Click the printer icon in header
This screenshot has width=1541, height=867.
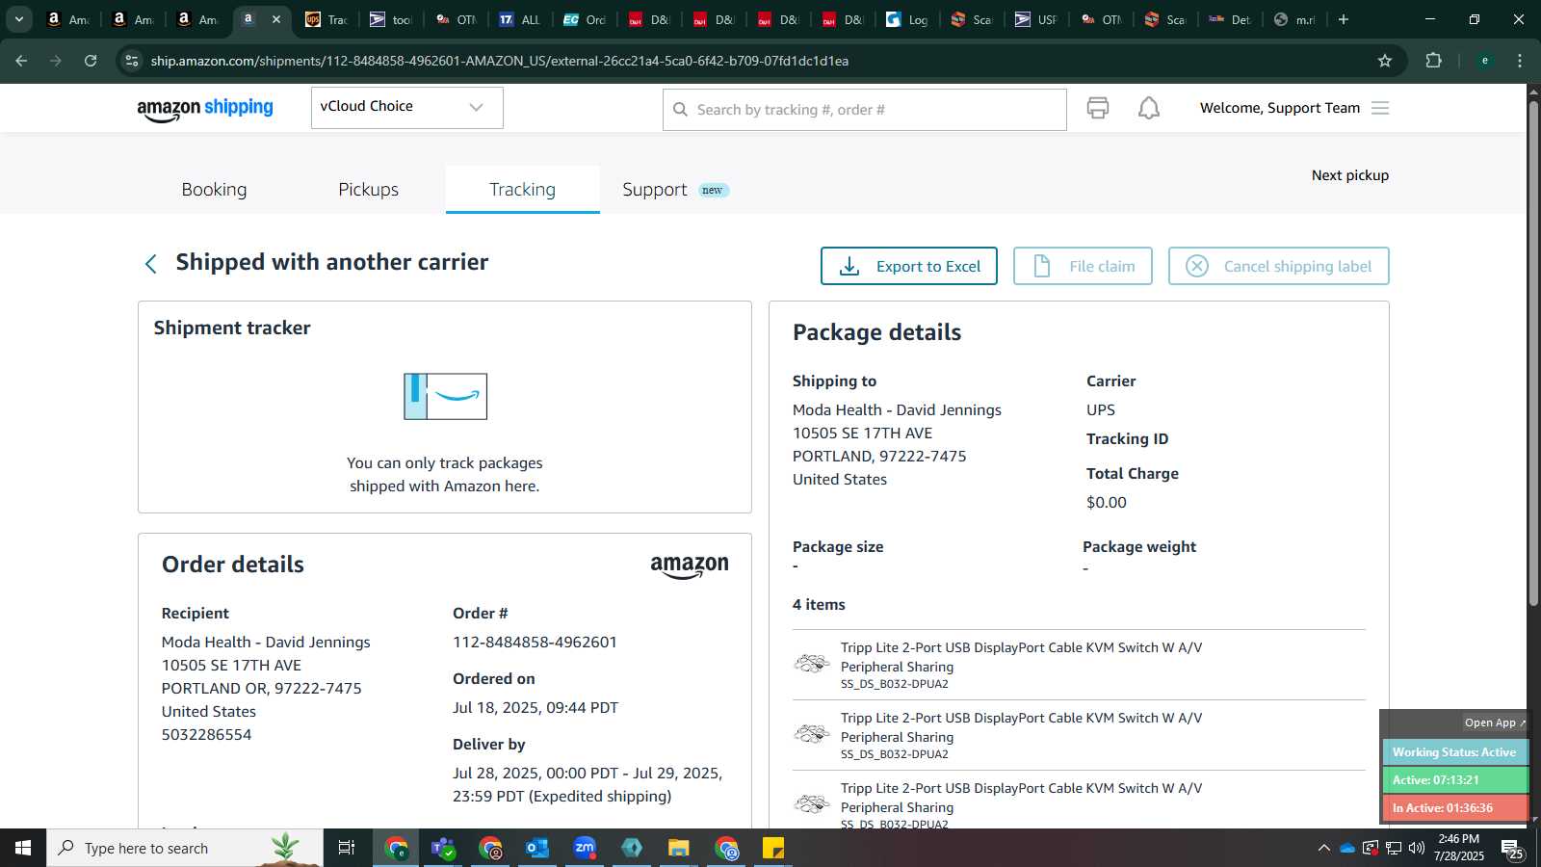click(1097, 108)
